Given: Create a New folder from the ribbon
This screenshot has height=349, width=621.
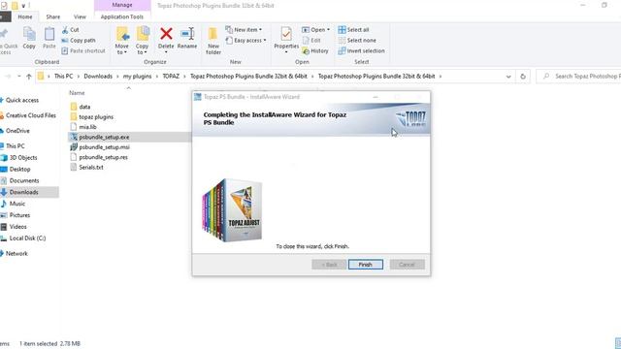Looking at the screenshot, I should coord(213,41).
